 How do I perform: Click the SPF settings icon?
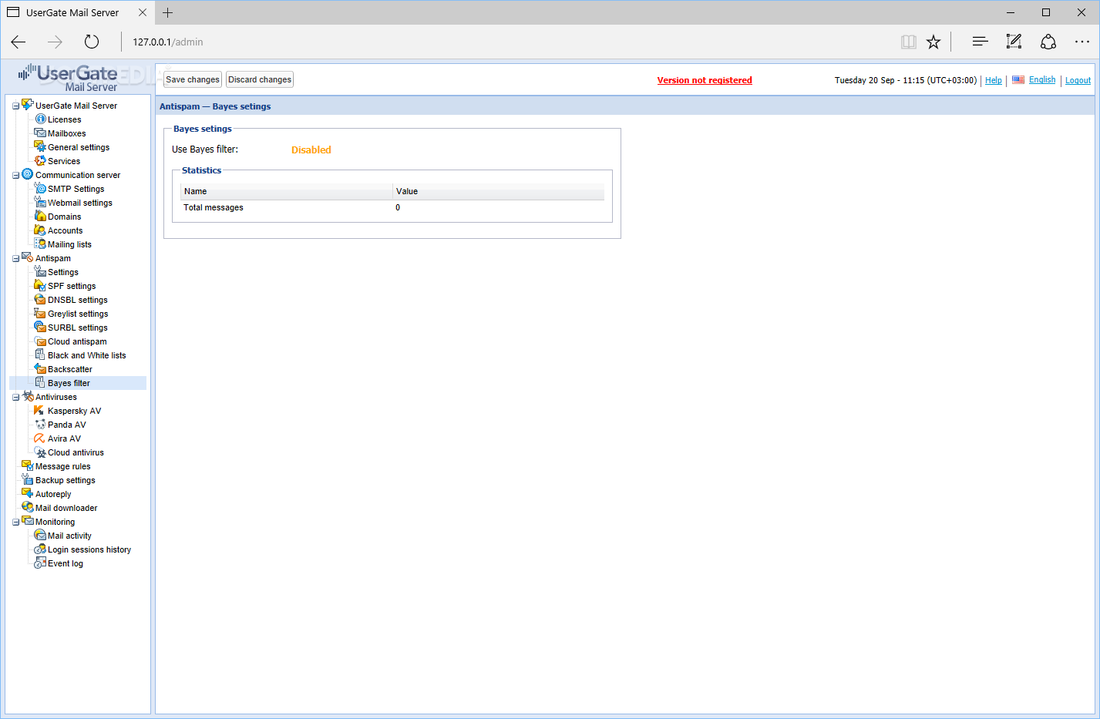[40, 285]
